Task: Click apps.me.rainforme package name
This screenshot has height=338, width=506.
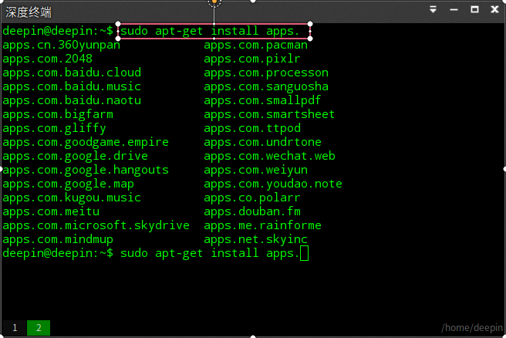Action: pyautogui.click(x=262, y=225)
